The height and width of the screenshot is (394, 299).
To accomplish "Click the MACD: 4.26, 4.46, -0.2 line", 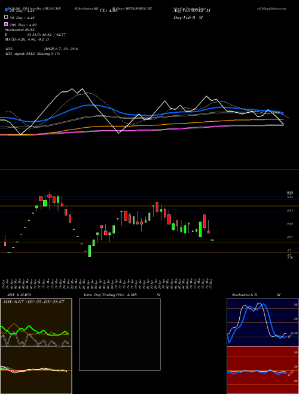I will (x=27, y=39).
